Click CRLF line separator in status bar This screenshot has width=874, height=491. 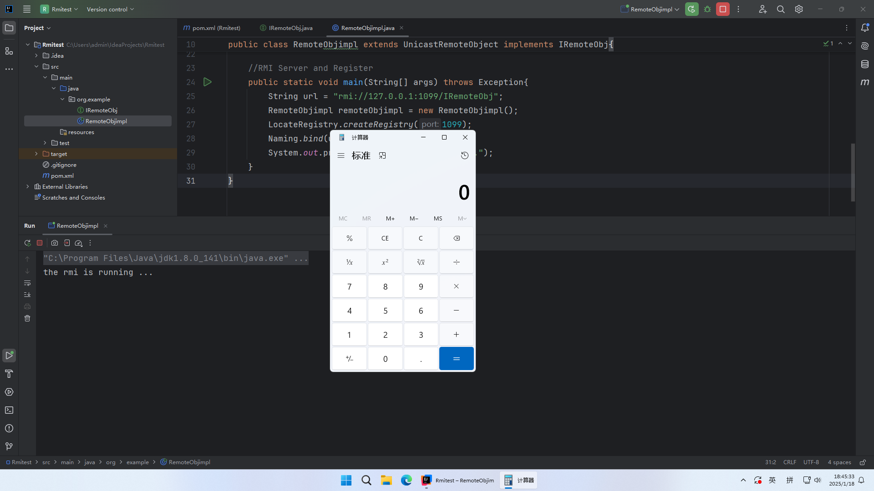pyautogui.click(x=790, y=462)
